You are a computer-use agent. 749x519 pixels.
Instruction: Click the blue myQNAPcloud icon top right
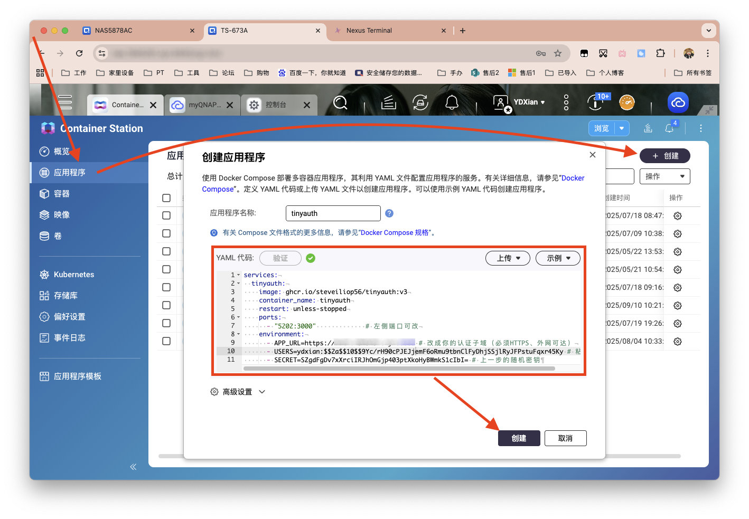[678, 102]
